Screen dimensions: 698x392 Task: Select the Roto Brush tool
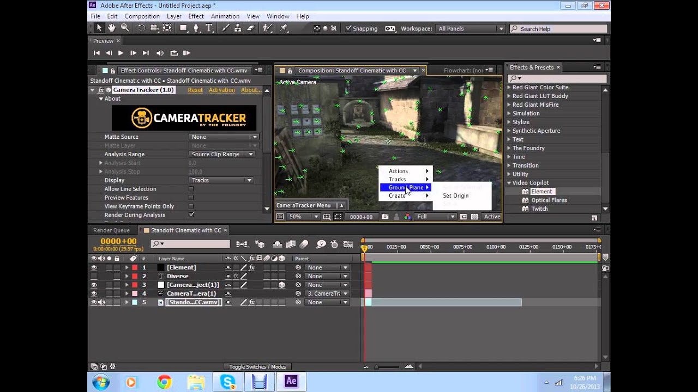point(267,28)
